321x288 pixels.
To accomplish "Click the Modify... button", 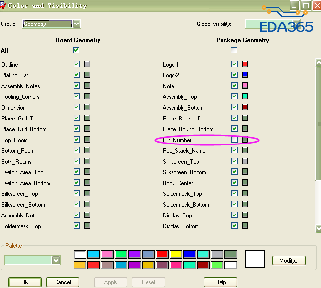I will coord(289,261).
